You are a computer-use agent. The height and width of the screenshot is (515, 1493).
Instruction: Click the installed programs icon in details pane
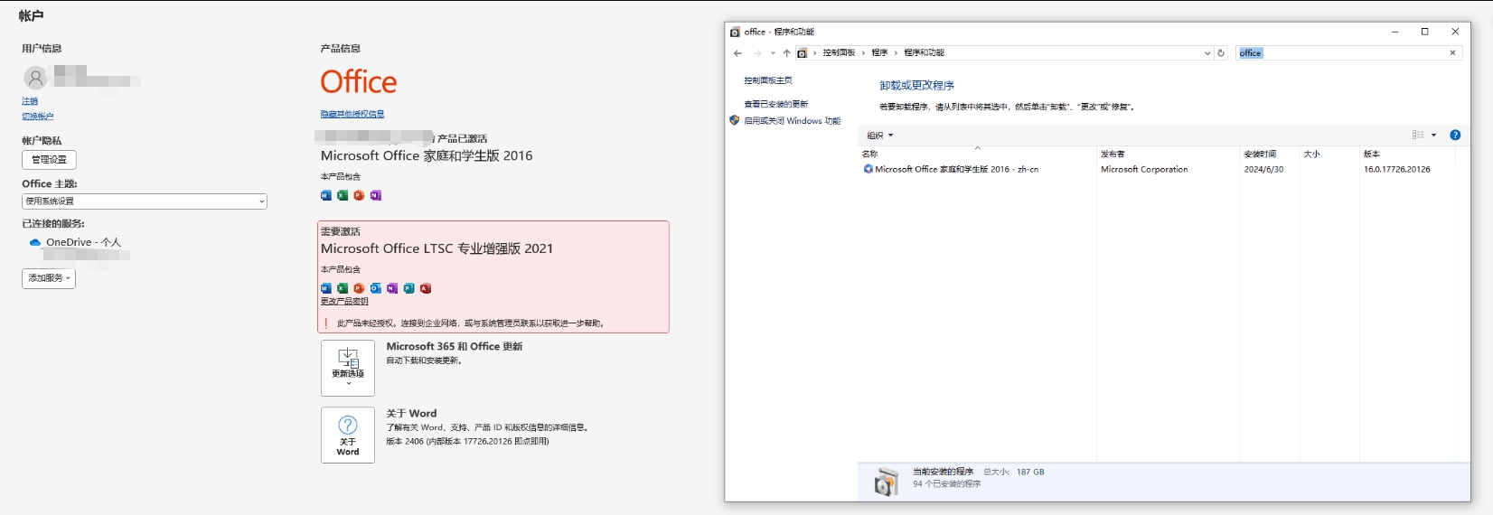coord(887,482)
